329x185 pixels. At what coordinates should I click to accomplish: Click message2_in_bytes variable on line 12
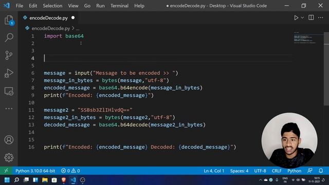pyautogui.click(x=70, y=117)
